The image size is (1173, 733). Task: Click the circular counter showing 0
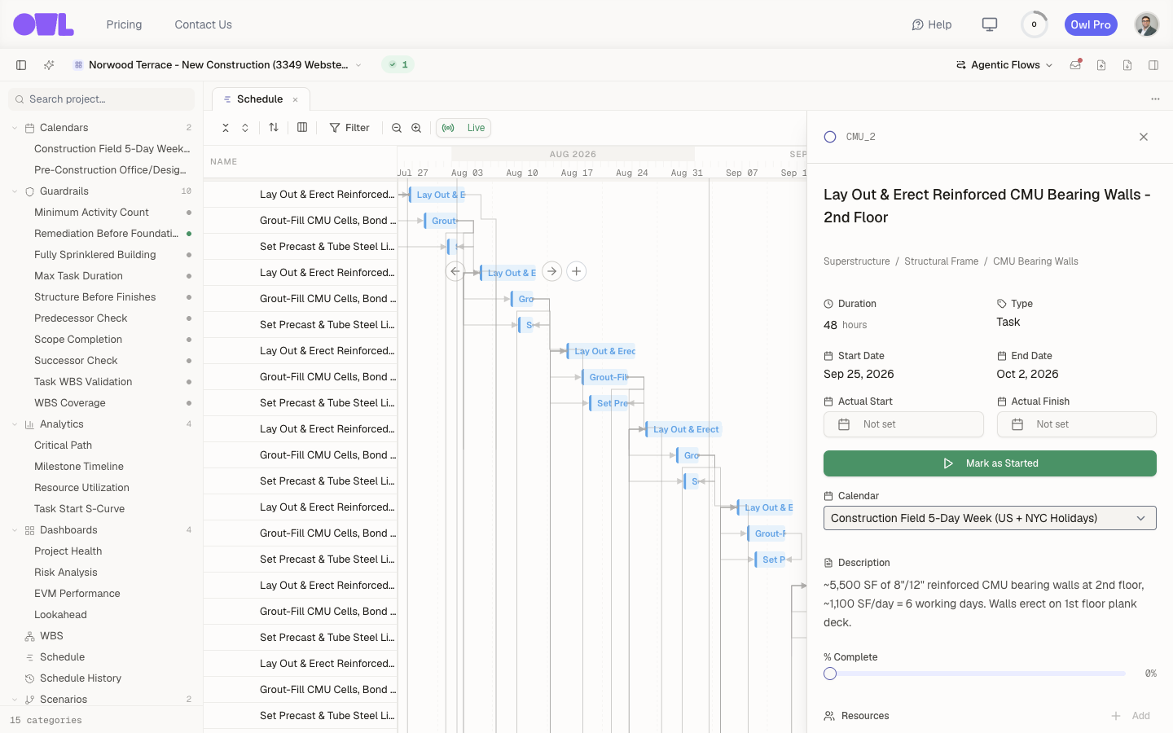pos(1035,24)
